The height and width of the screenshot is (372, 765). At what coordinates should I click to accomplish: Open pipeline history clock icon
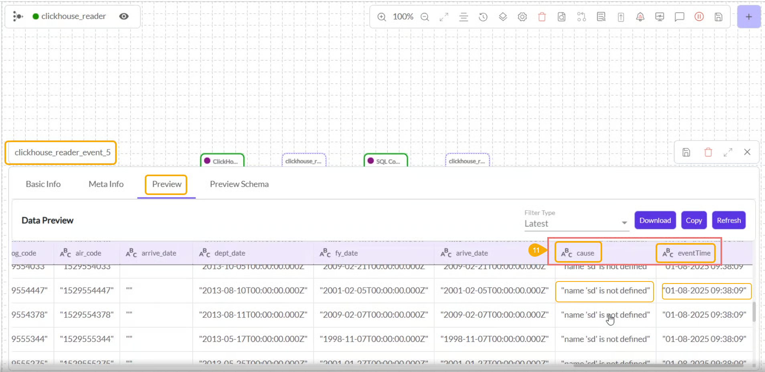pos(483,17)
